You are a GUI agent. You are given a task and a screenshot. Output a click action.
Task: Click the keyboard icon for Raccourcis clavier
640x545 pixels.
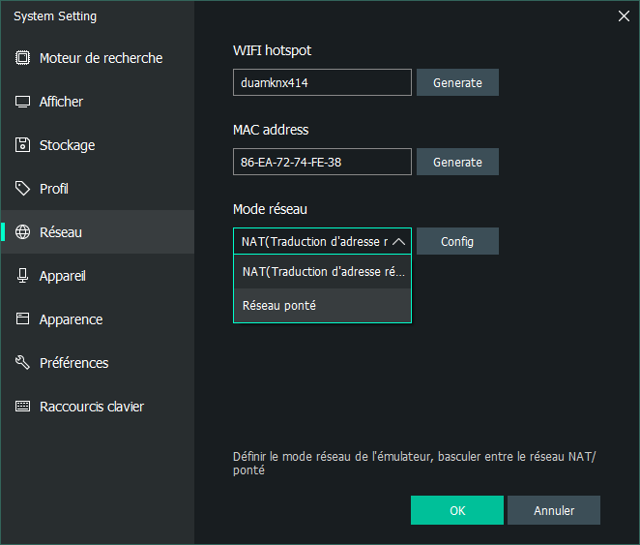22,407
